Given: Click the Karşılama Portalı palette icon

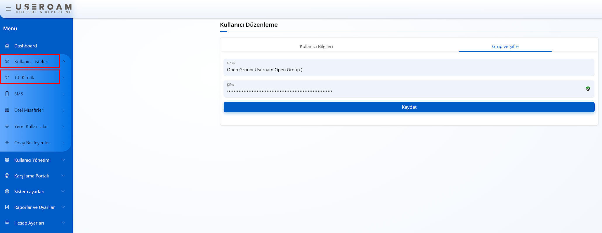Looking at the screenshot, I should (x=7, y=176).
